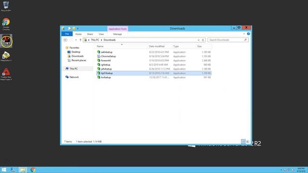Switch to Details view icon in status bar
Screen dimensions: 308x173
point(243,141)
